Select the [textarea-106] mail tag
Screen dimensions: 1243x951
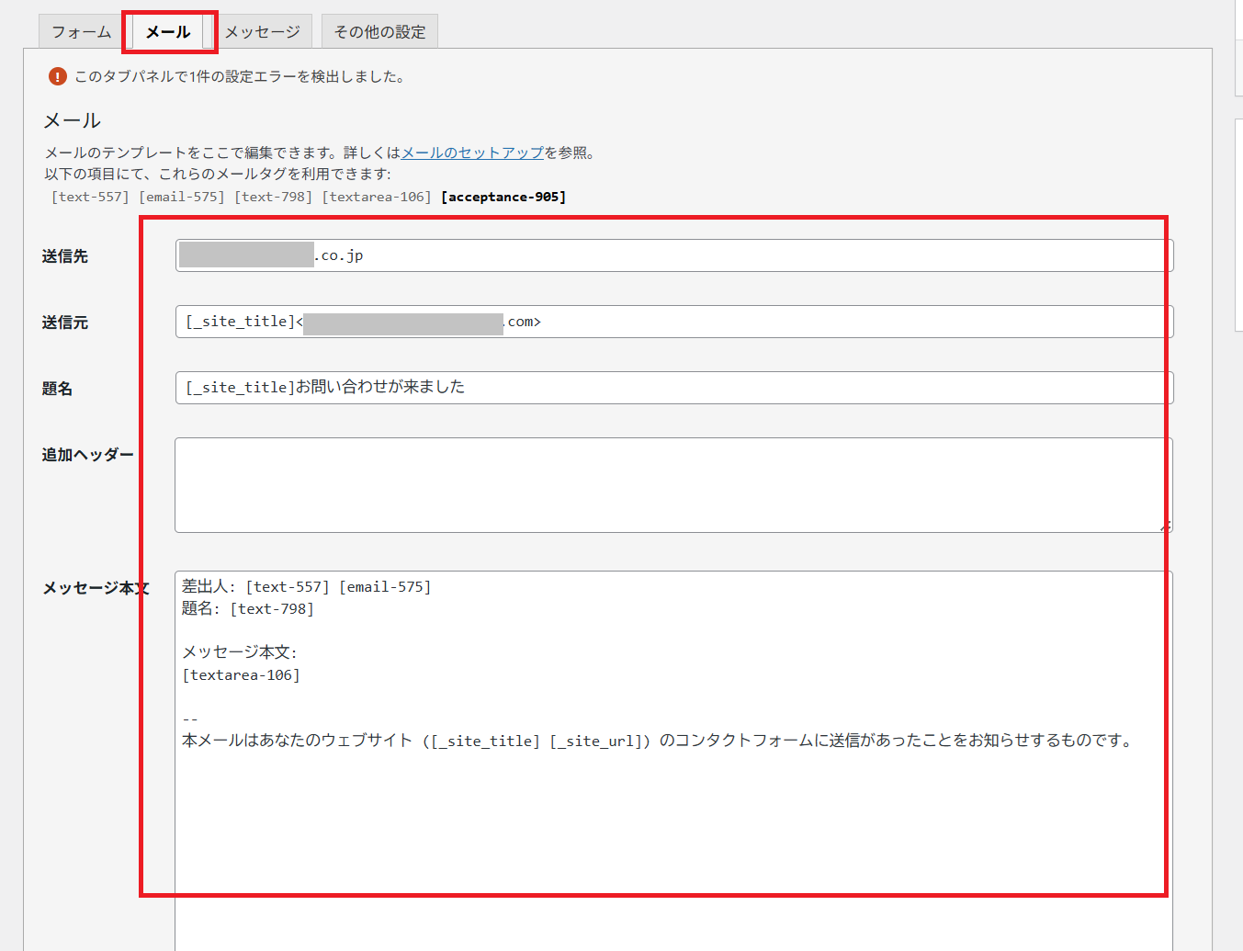point(376,197)
